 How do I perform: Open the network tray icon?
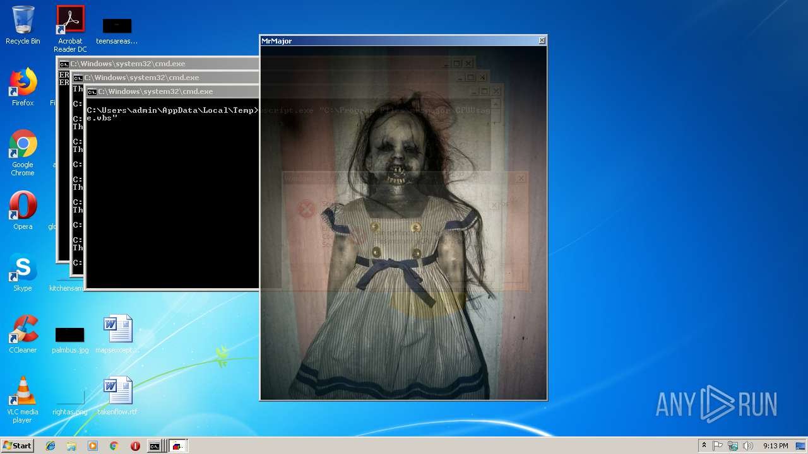[733, 446]
